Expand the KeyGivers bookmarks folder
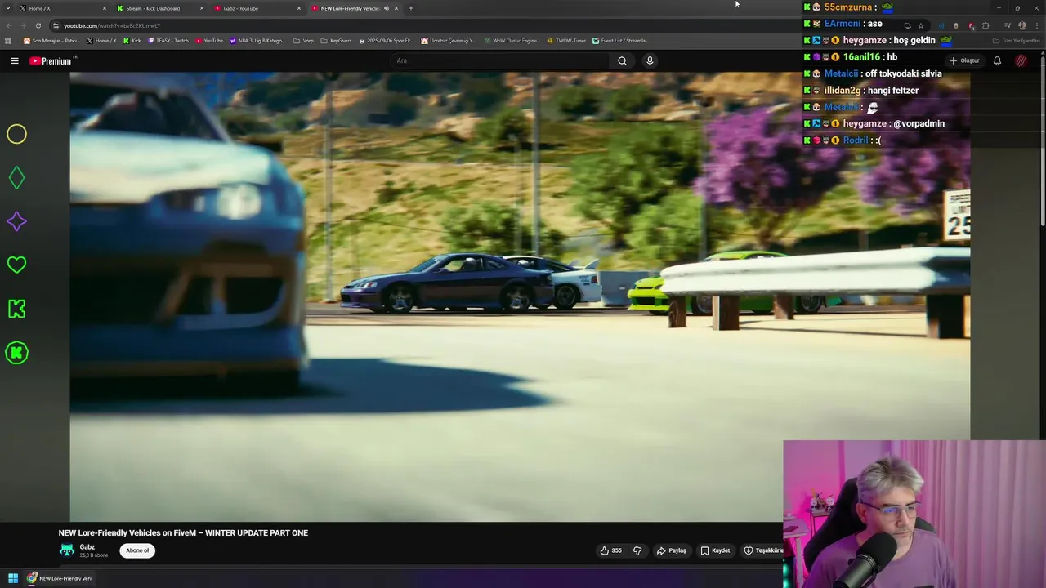This screenshot has height=588, width=1046. coord(337,40)
